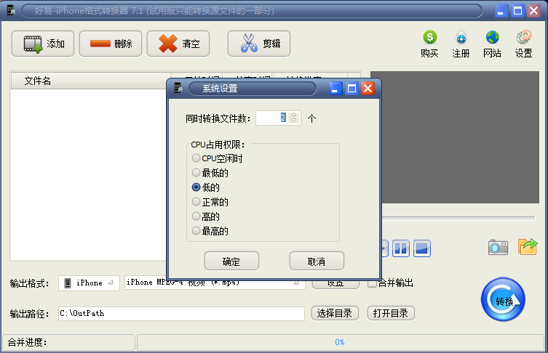Increase simultaneous file count spinner
This screenshot has height=353, width=548.
pos(294,115)
